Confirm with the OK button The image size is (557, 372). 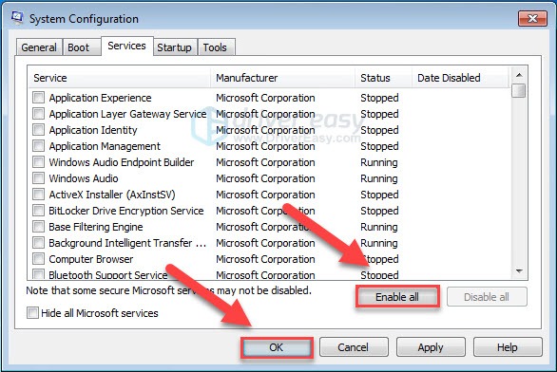tap(277, 347)
